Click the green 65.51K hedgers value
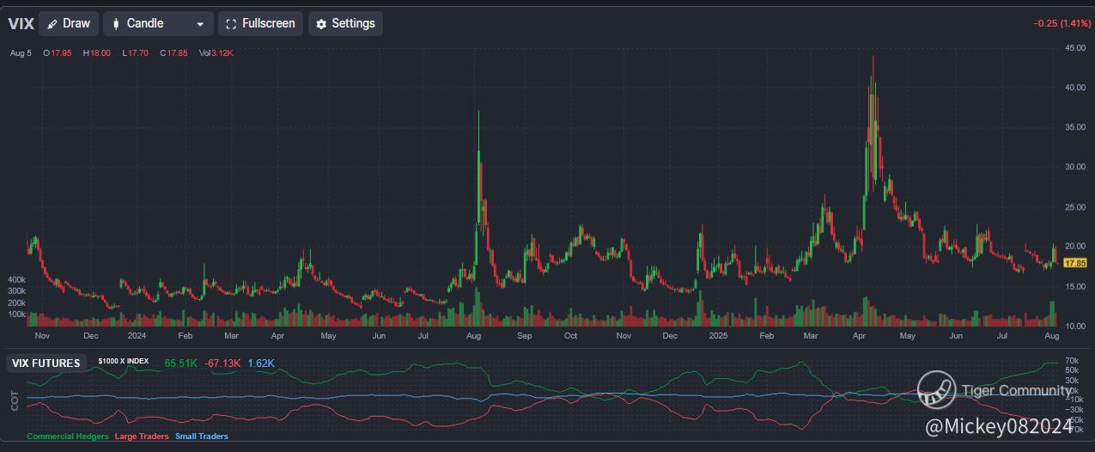 click(180, 363)
